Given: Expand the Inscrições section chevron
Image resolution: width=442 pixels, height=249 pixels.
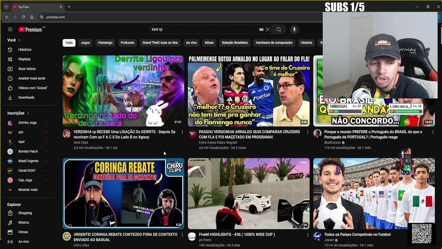Looking at the screenshot, I should pyautogui.click(x=28, y=113).
